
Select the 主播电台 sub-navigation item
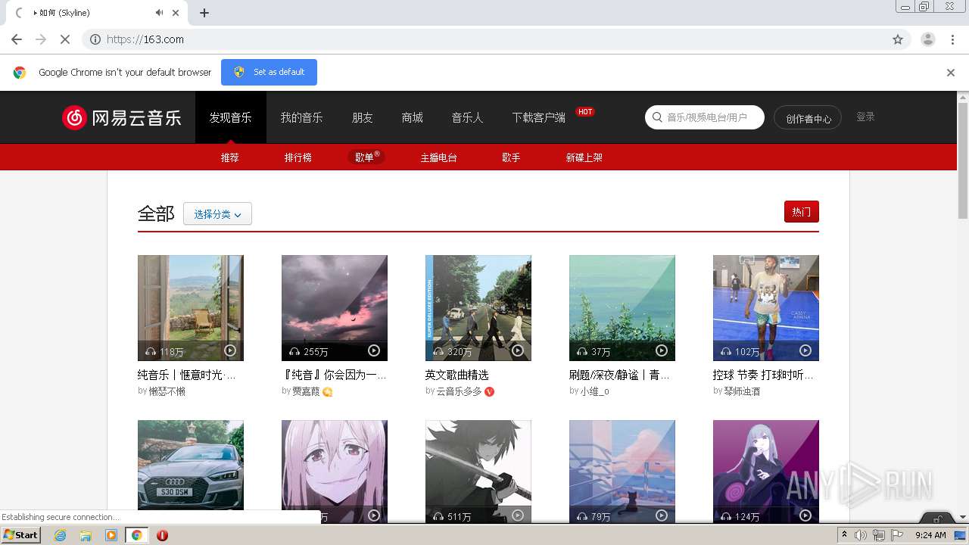click(x=439, y=157)
